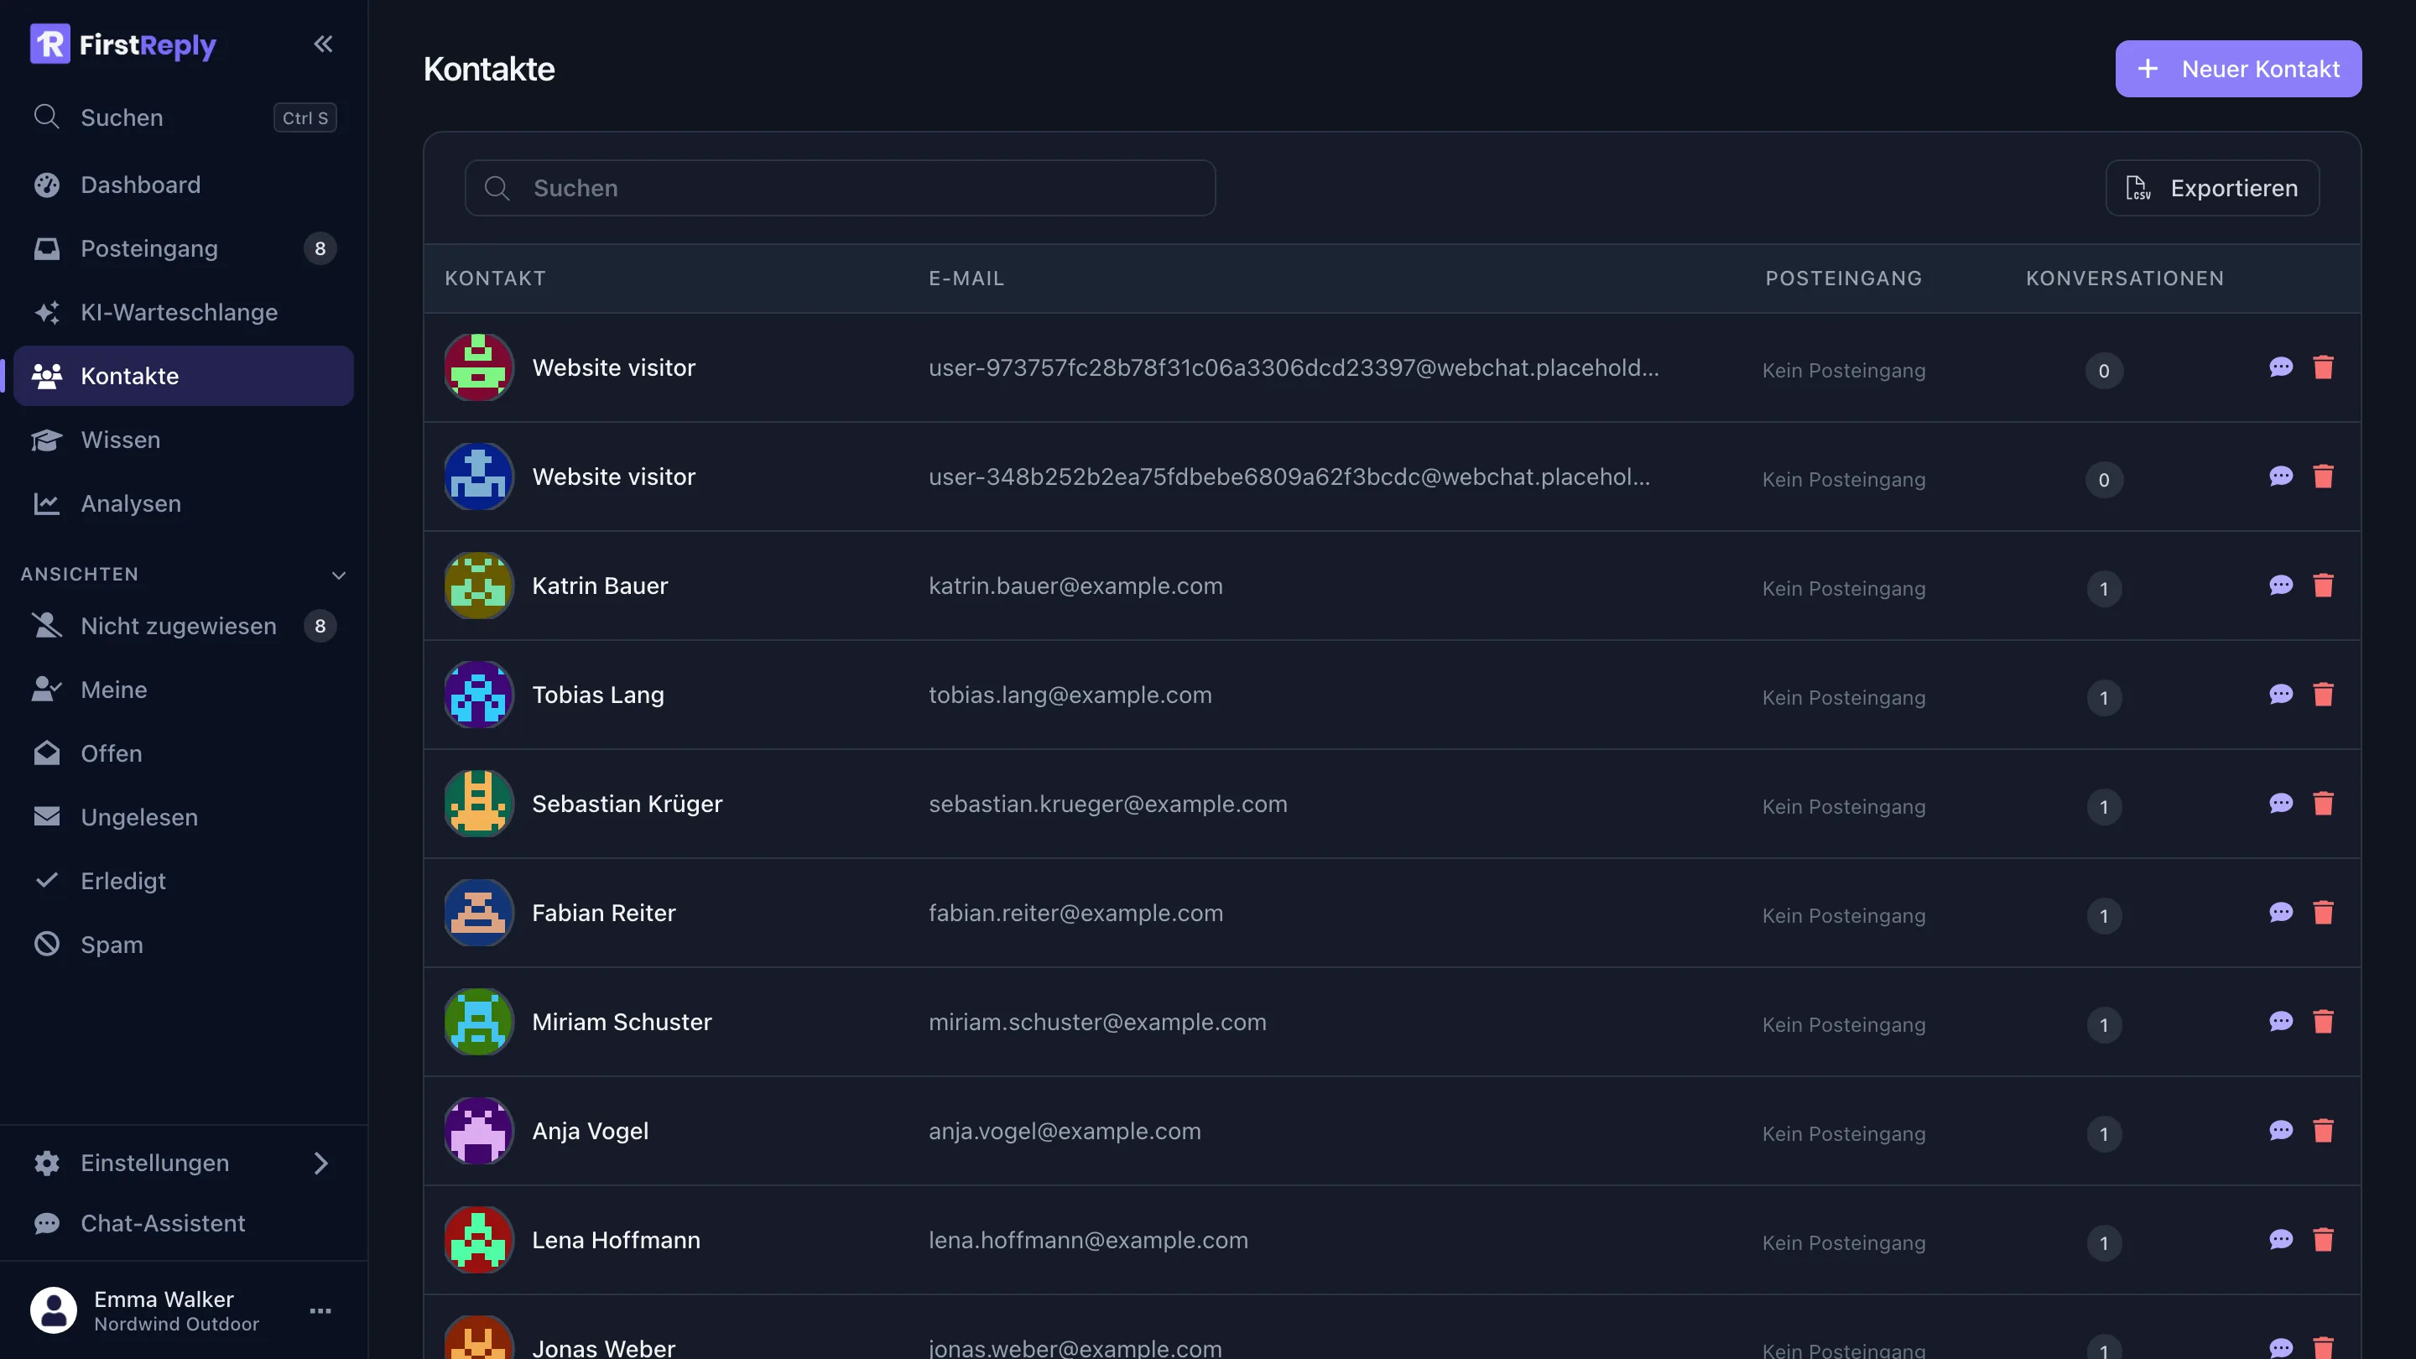Open the Offen view
2416x1359 pixels.
[184, 753]
